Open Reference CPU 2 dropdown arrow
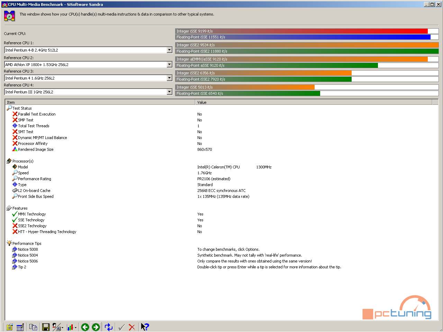 (169, 65)
